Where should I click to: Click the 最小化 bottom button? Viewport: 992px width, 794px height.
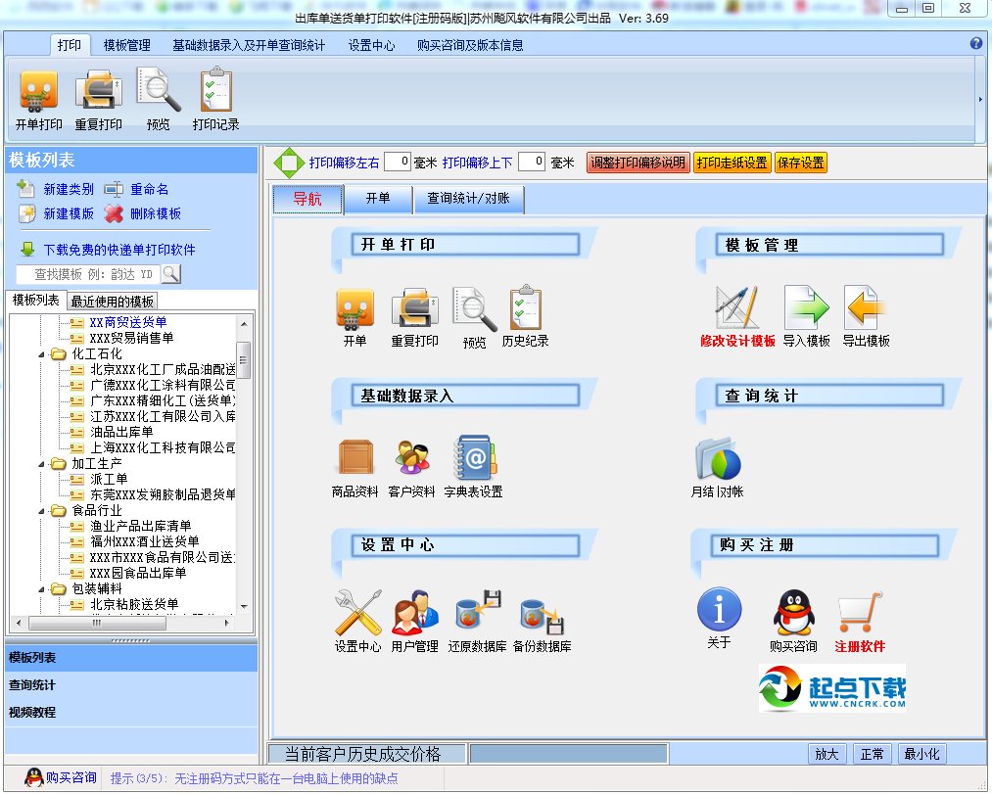(921, 754)
